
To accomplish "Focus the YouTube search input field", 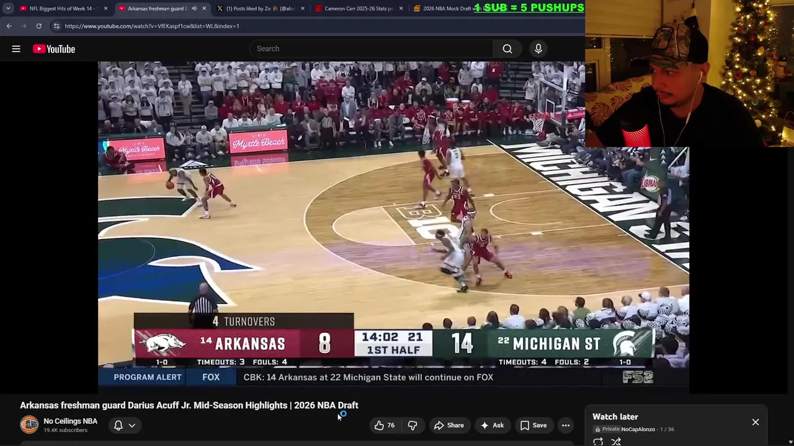I will [371, 49].
